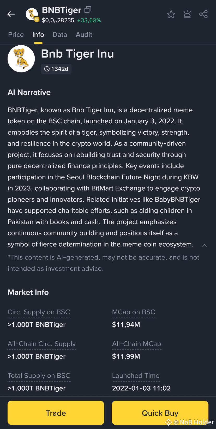This screenshot has width=216, height=429.
Task: Select the Data tab
Action: coord(59,34)
